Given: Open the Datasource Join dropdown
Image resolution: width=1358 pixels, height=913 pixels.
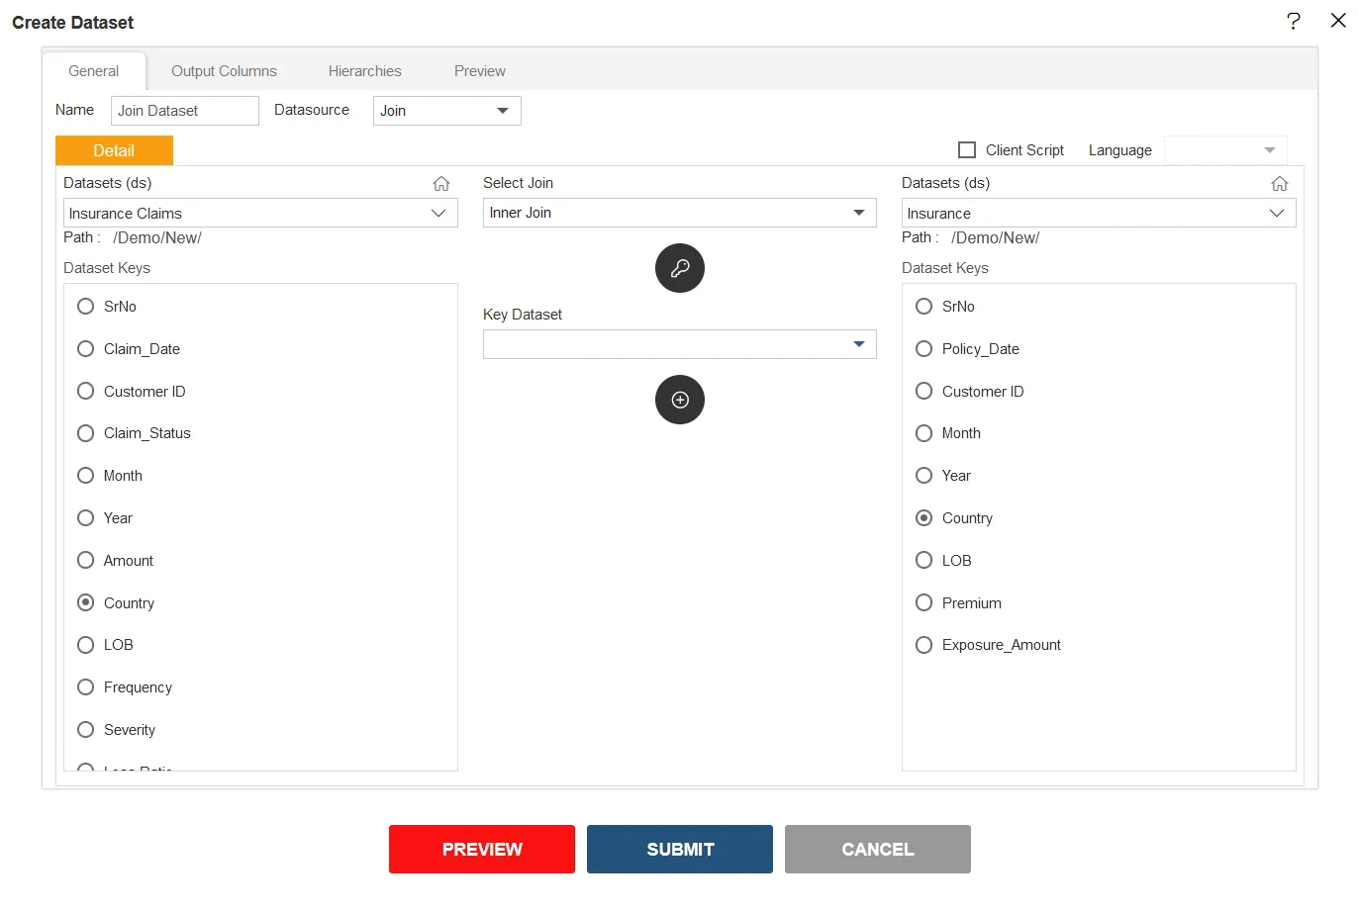Looking at the screenshot, I should 446,111.
